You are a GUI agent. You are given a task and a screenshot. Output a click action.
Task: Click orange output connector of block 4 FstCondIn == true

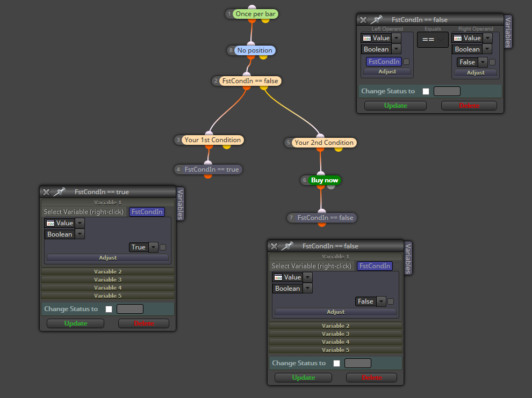pos(208,175)
